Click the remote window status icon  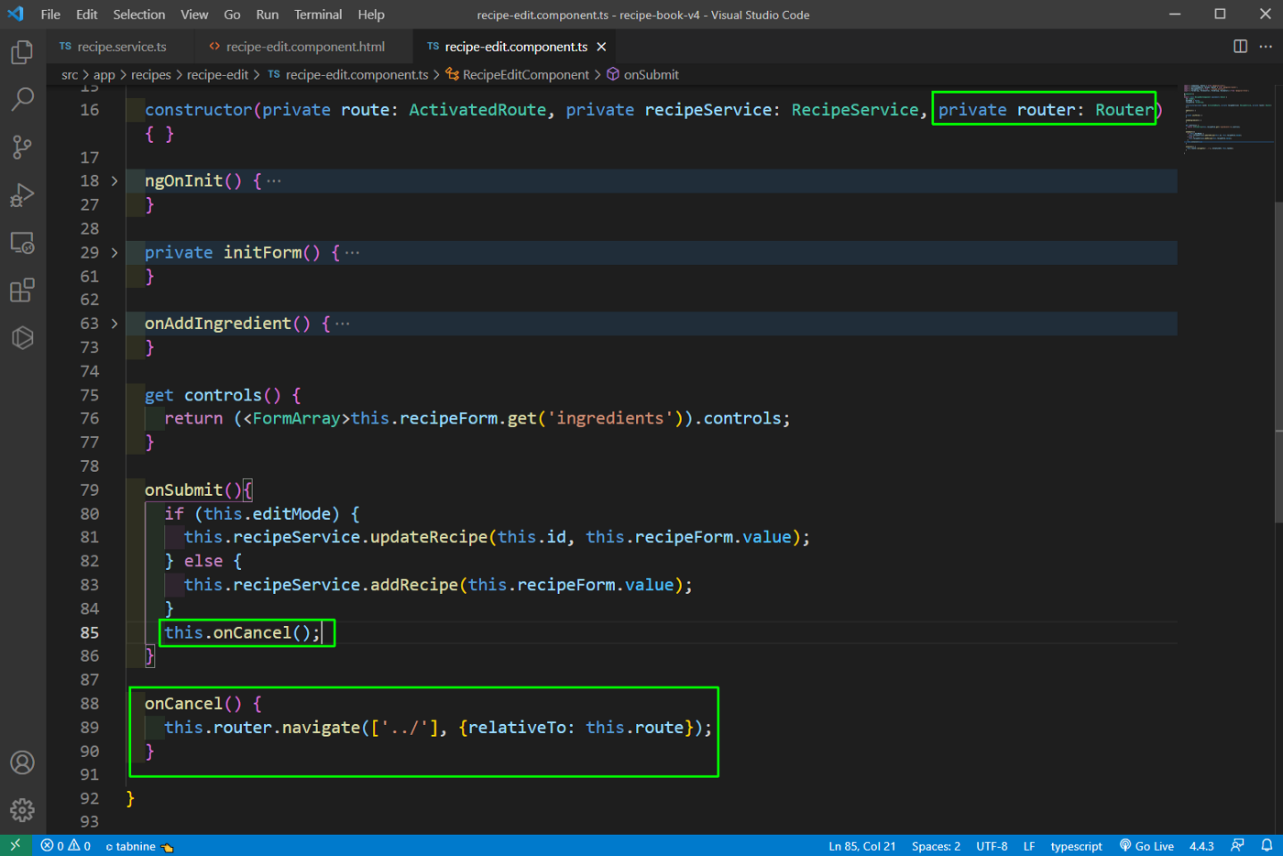(x=16, y=845)
